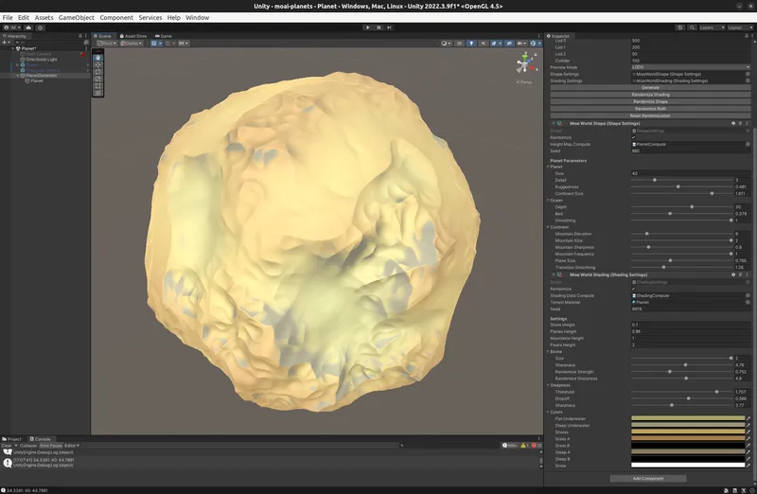Click the Add Component button
The height and width of the screenshot is (494, 757).
[649, 478]
